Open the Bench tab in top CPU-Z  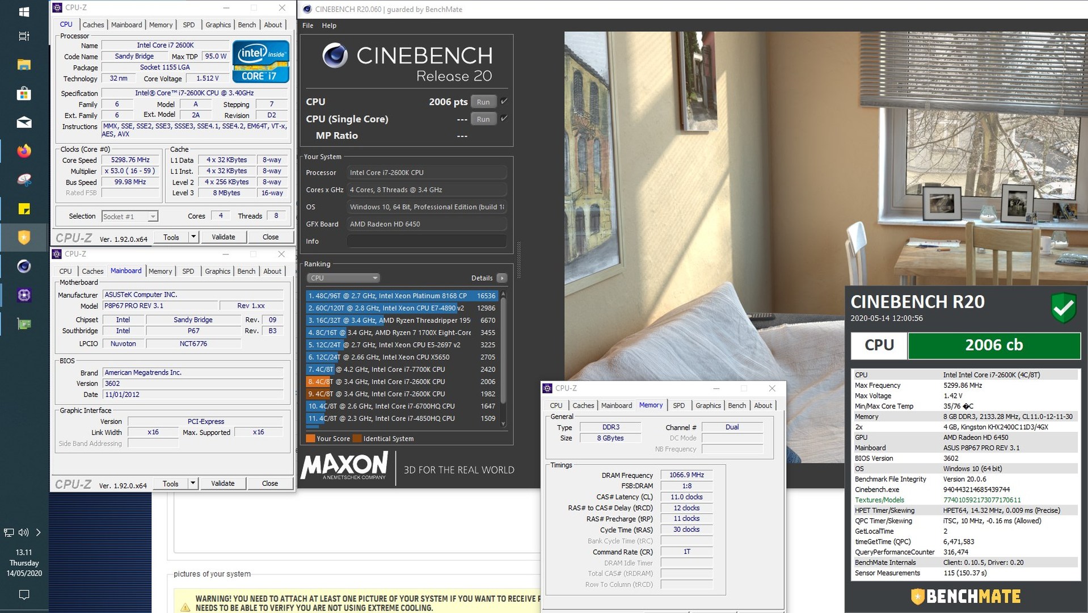pos(247,25)
